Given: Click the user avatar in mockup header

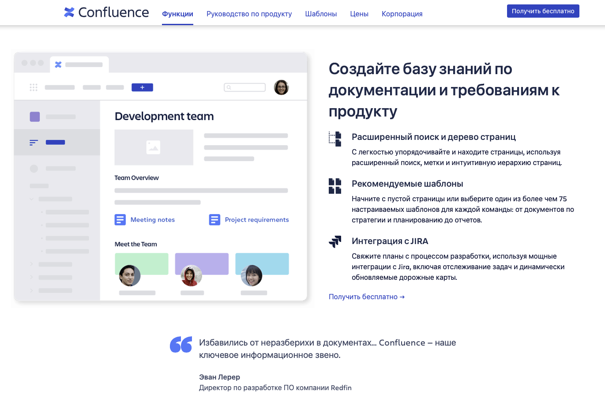Looking at the screenshot, I should pyautogui.click(x=281, y=87).
